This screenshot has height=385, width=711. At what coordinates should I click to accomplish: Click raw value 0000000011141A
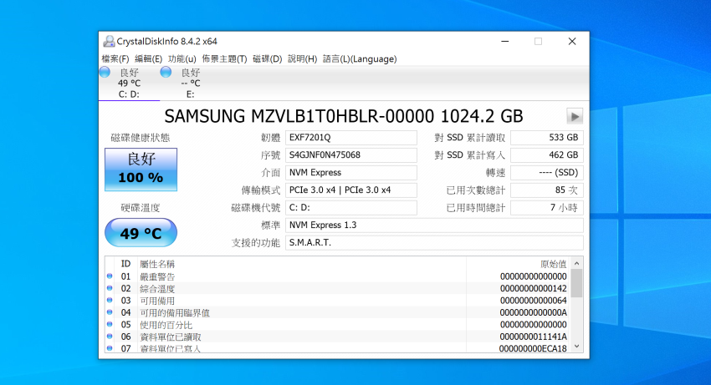tap(534, 337)
